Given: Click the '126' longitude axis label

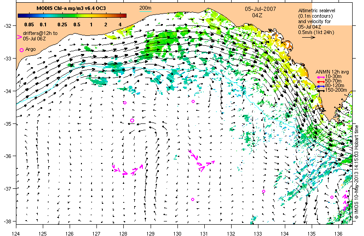Looking at the screenshot, I should pos(70,233).
